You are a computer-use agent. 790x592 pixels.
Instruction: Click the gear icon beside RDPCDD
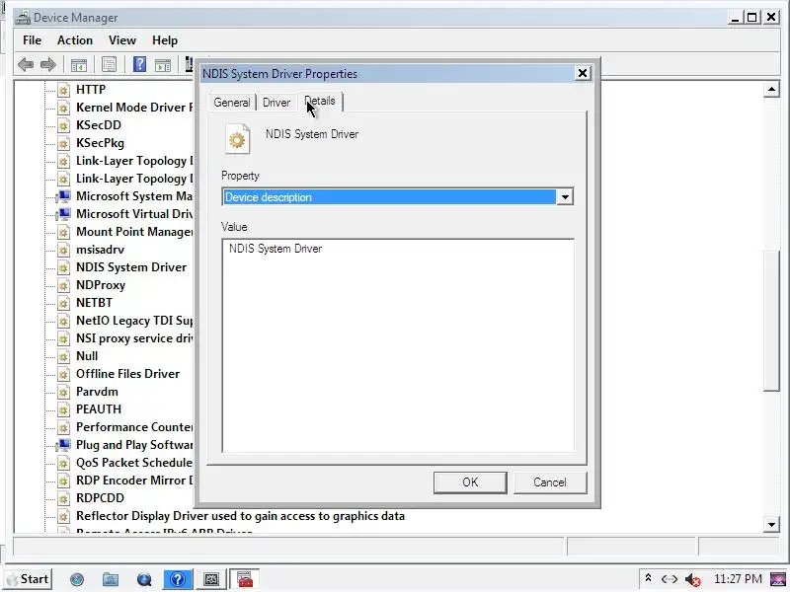coord(63,498)
